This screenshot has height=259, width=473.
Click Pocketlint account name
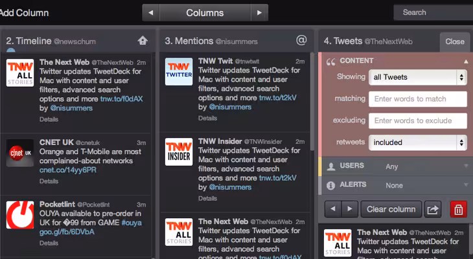coord(57,204)
